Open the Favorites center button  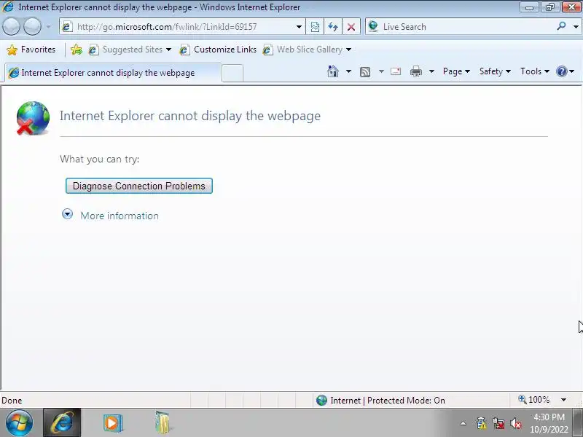(31, 50)
